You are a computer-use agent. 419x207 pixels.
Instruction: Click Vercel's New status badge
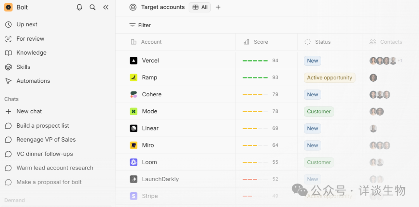click(312, 61)
